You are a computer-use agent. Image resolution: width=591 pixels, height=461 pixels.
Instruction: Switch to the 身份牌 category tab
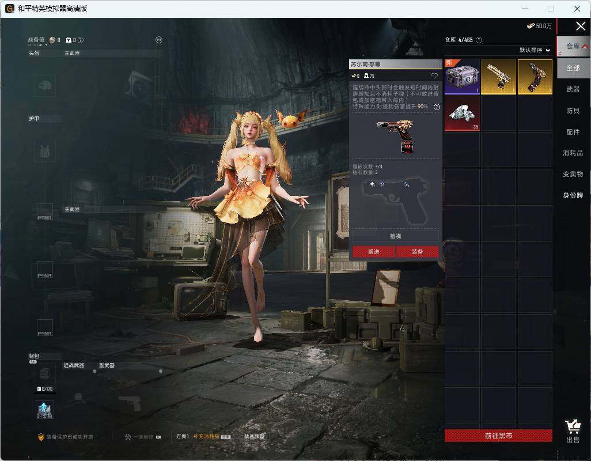pos(573,195)
